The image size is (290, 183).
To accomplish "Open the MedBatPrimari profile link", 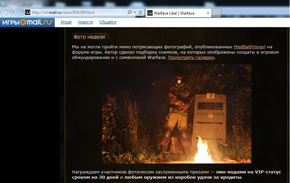I will (250, 47).
